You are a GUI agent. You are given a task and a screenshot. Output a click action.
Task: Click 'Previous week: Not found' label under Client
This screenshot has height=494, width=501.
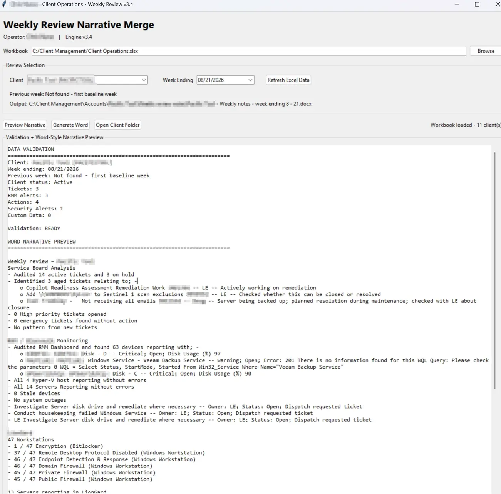[x=63, y=94]
